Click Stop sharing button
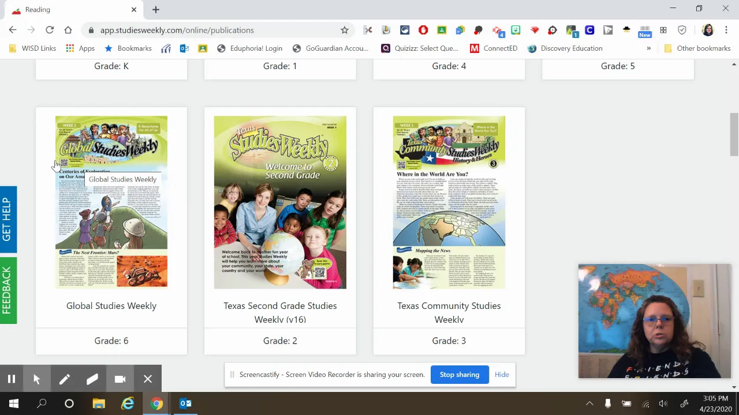The image size is (739, 415). [460, 375]
